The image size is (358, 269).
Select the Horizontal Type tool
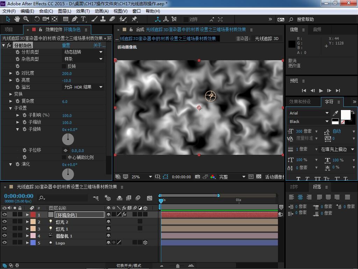pyautogui.click(x=84, y=19)
